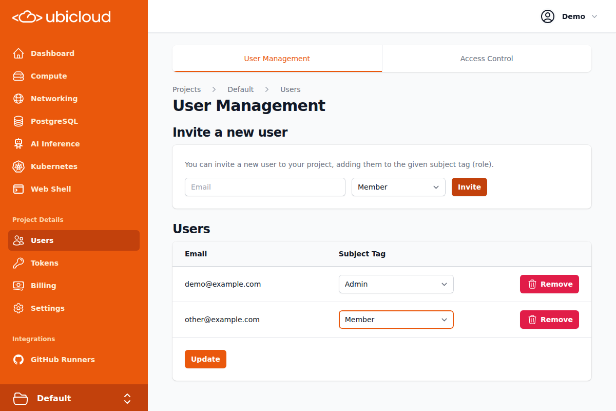Open the invite role Member dropdown

(398, 187)
